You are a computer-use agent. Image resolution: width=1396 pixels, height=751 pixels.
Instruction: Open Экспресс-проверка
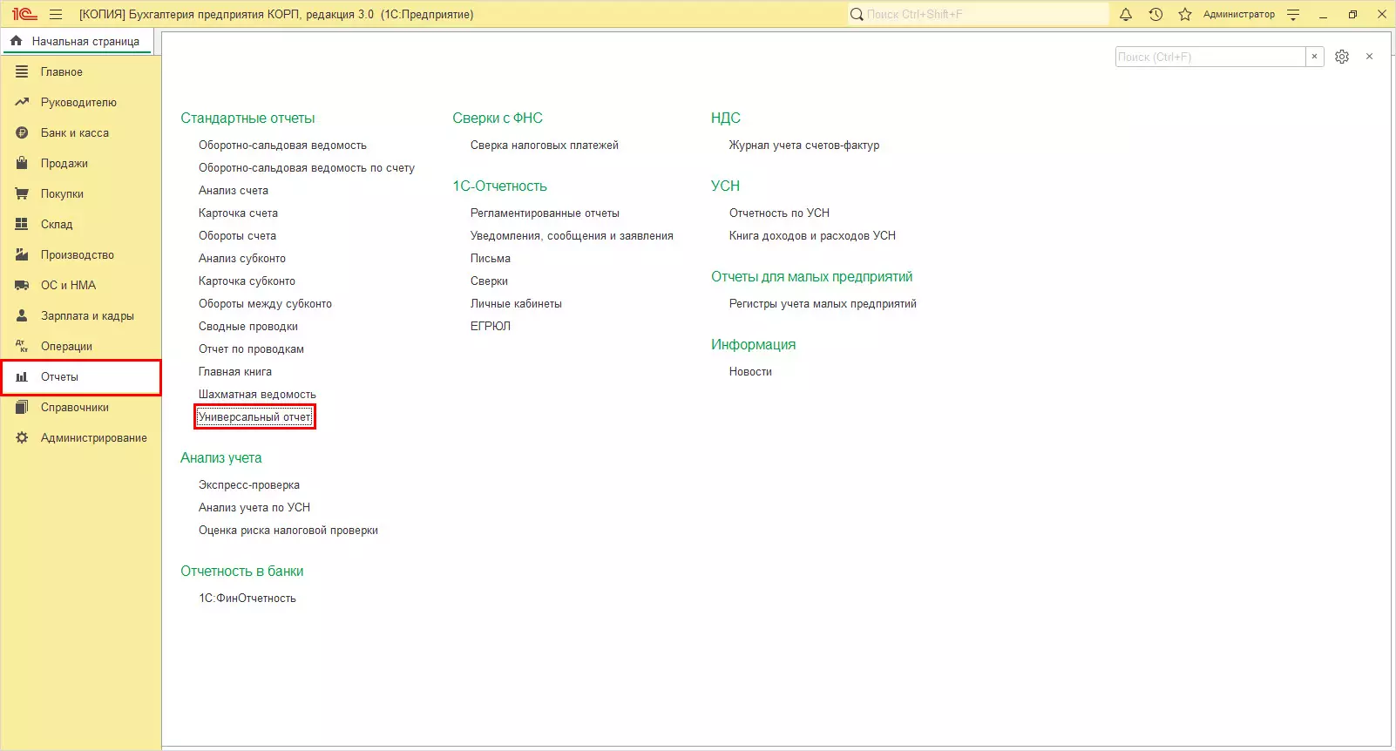(249, 484)
